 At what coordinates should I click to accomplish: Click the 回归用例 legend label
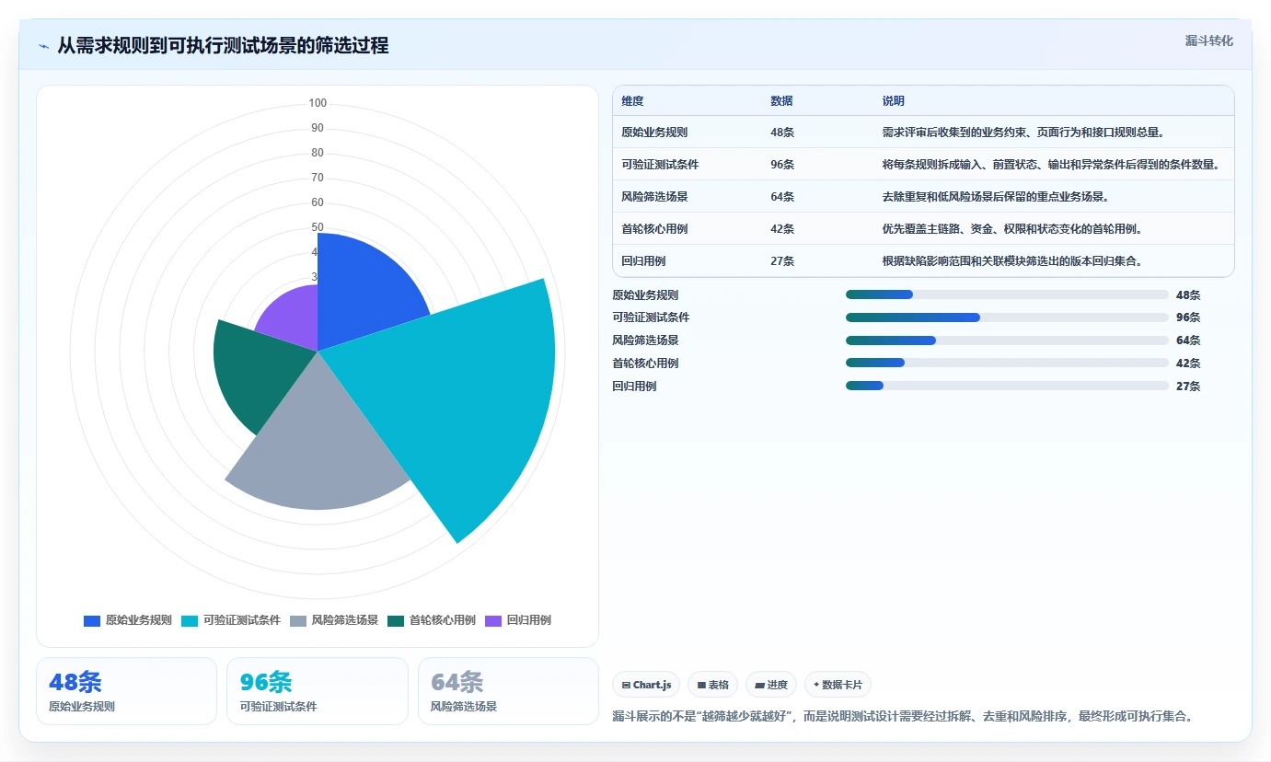[529, 621]
